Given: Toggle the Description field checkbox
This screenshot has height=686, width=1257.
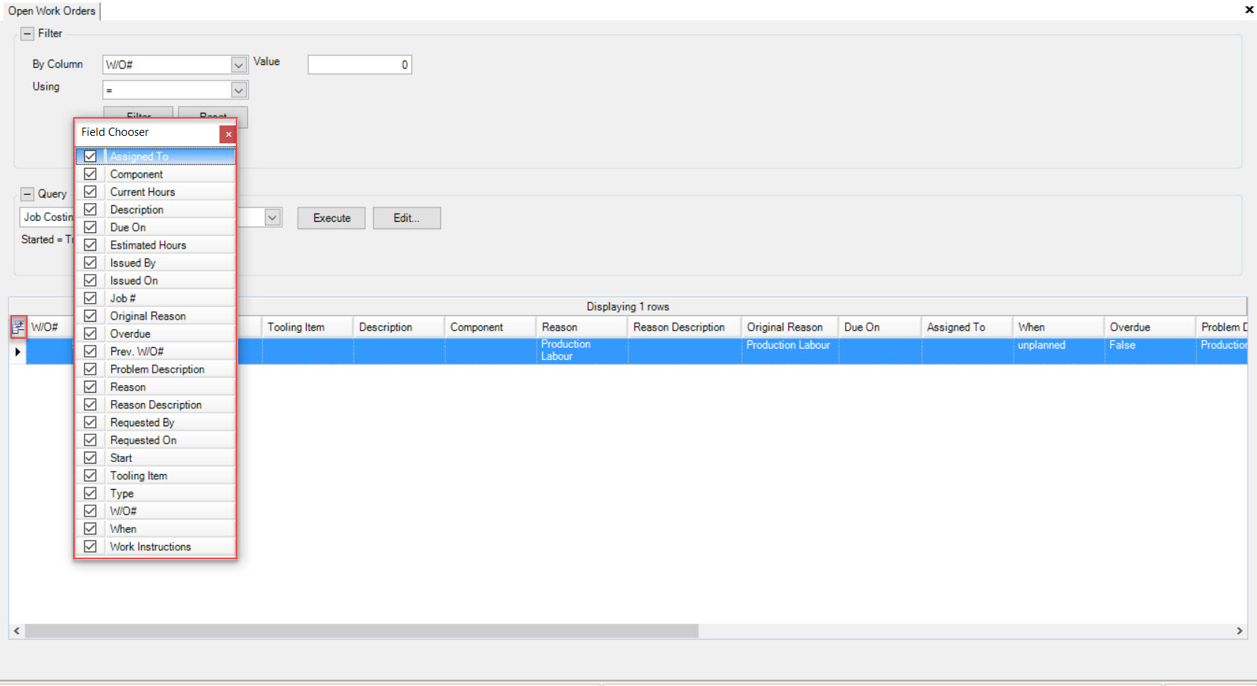Looking at the screenshot, I should tap(90, 209).
